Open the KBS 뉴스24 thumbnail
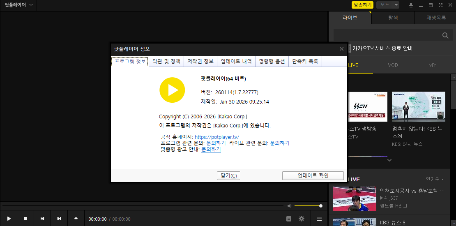The height and width of the screenshot is (226, 456). [419, 106]
